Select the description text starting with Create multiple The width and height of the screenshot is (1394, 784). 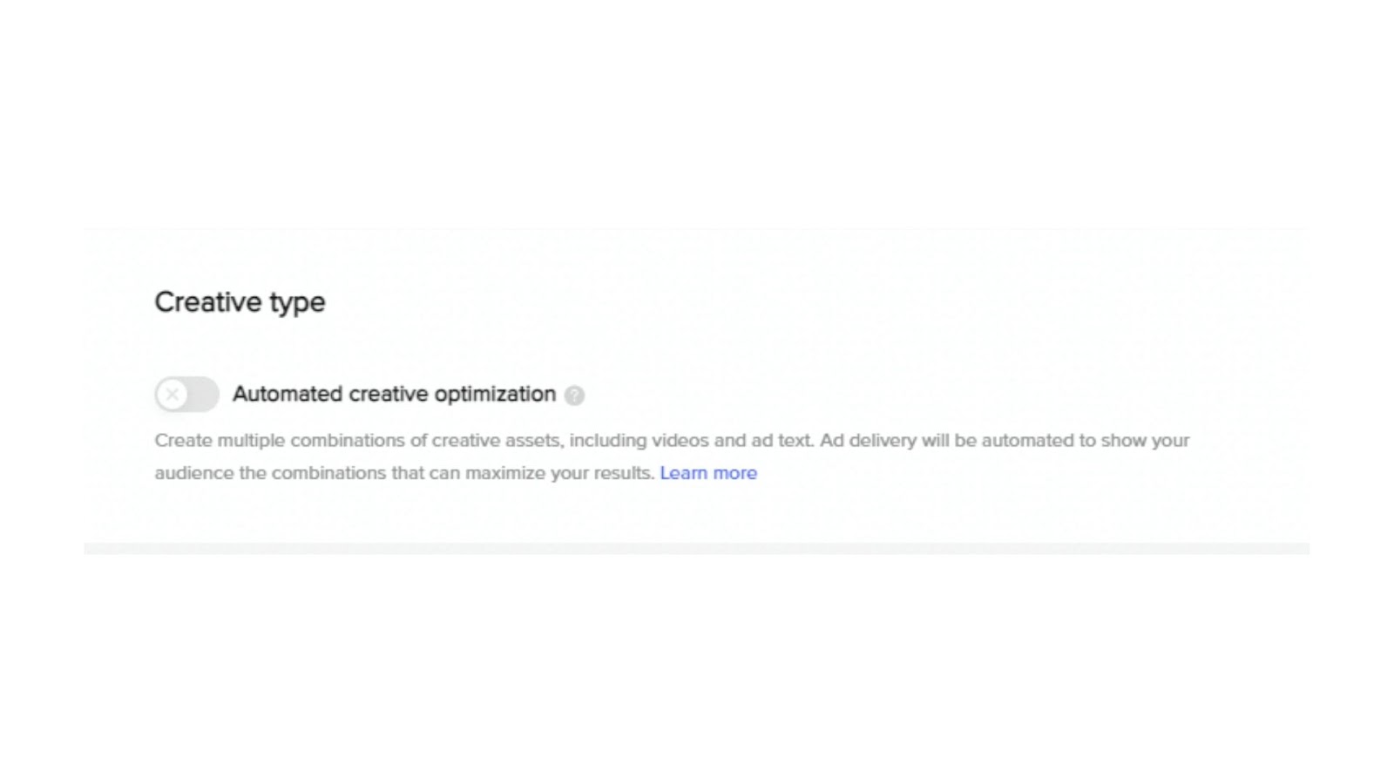coord(672,456)
